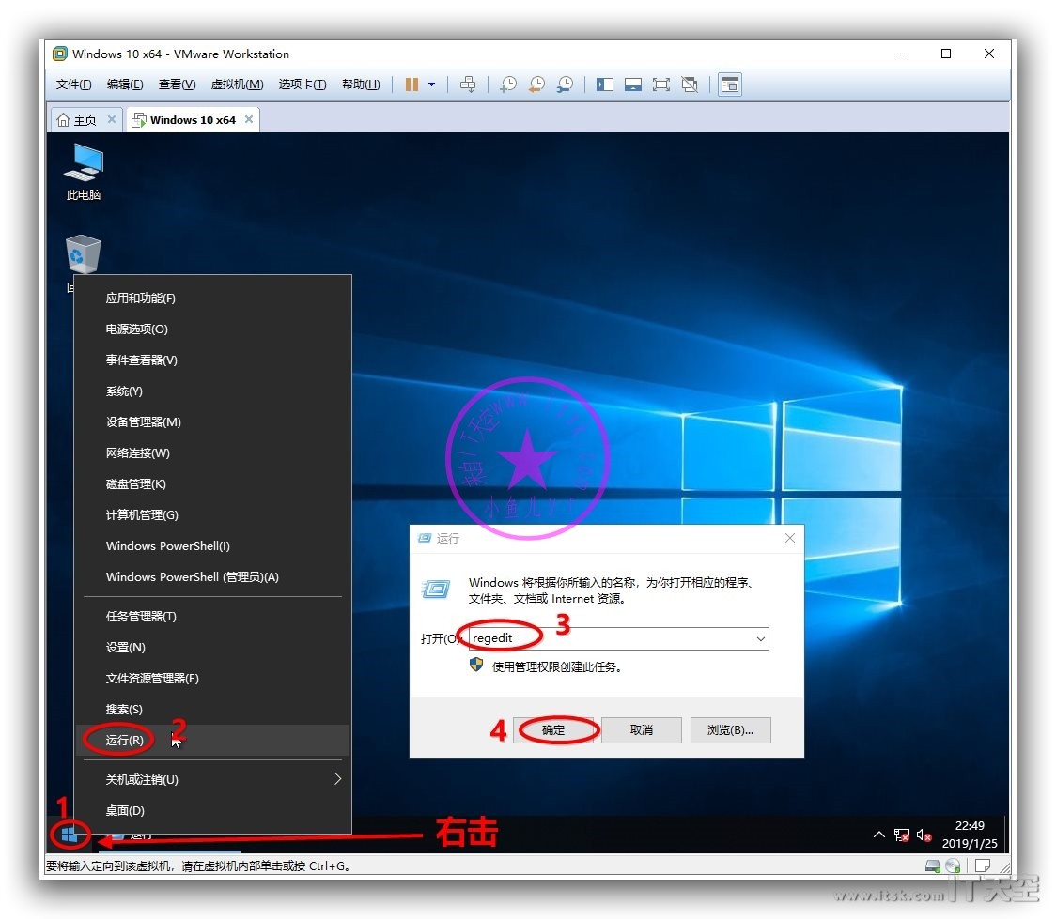1056x919 pixels.
Task: Open the 查看(V) menu
Action: [x=178, y=84]
